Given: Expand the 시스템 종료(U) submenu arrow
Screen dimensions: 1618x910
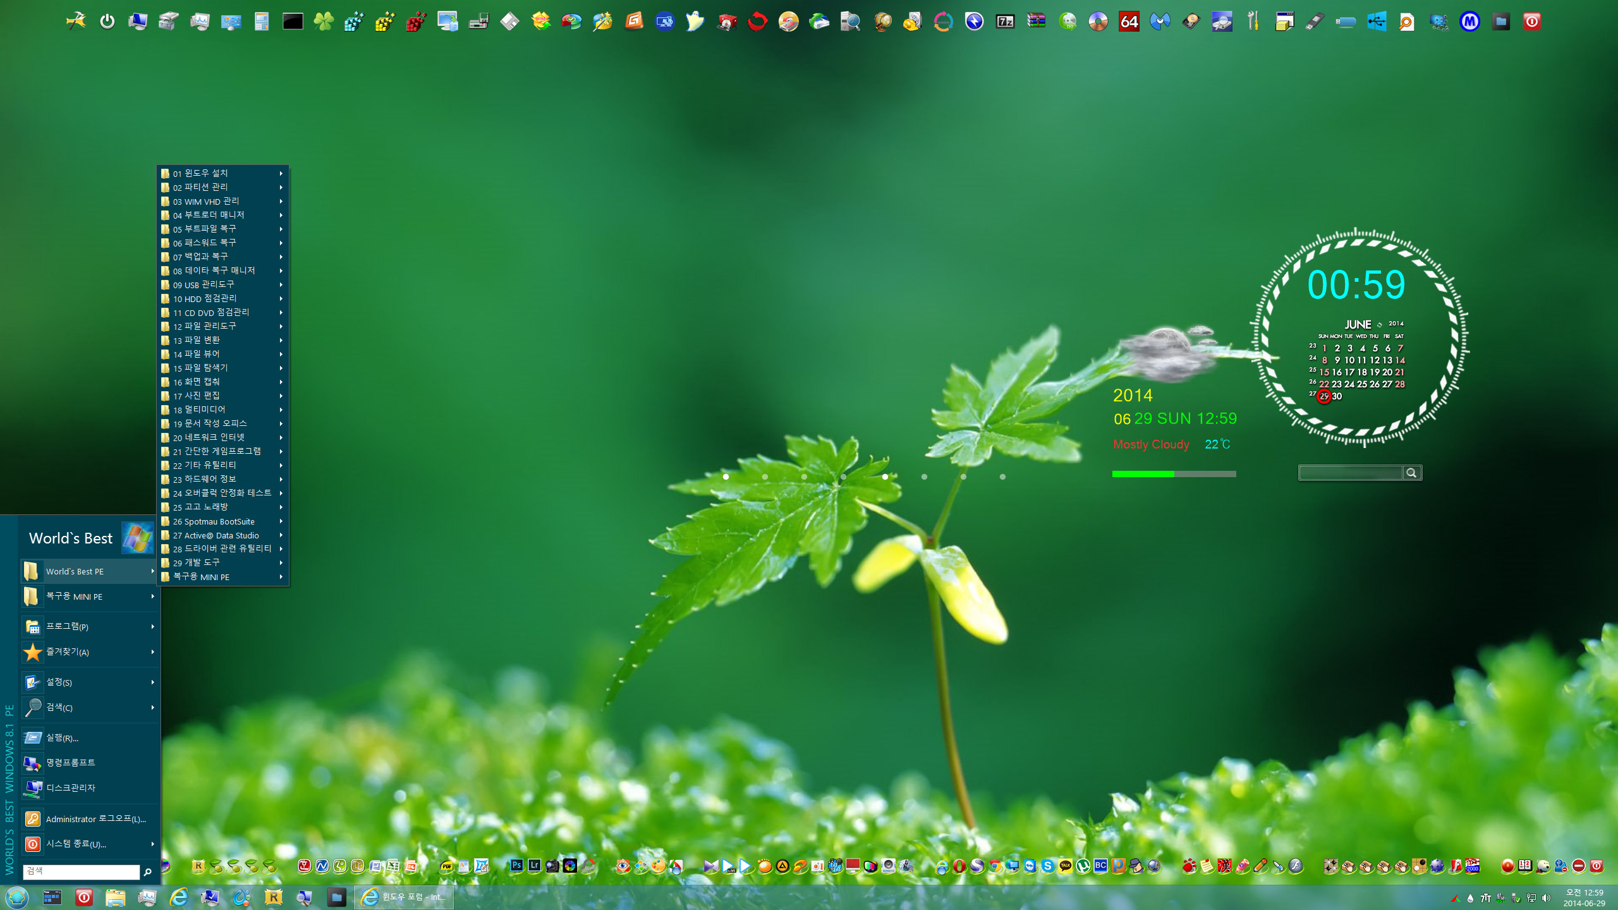Looking at the screenshot, I should click(x=152, y=844).
